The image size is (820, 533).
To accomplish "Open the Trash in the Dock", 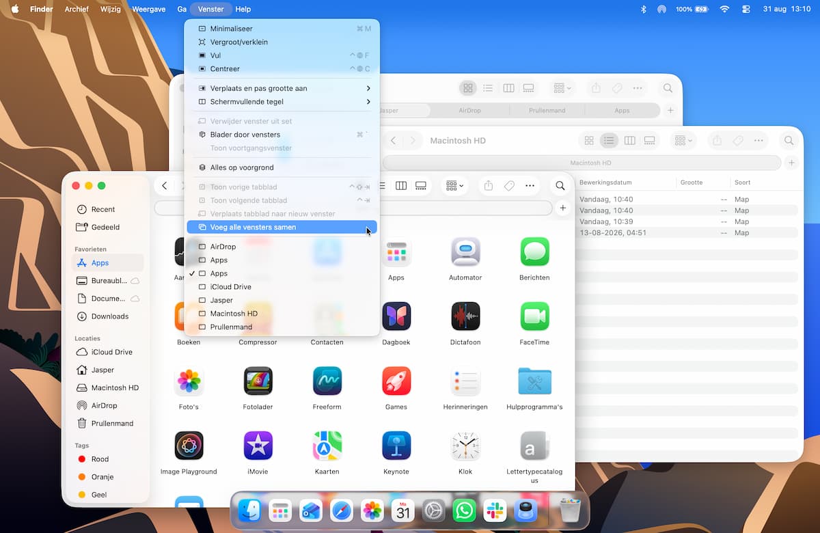I will click(x=570, y=510).
